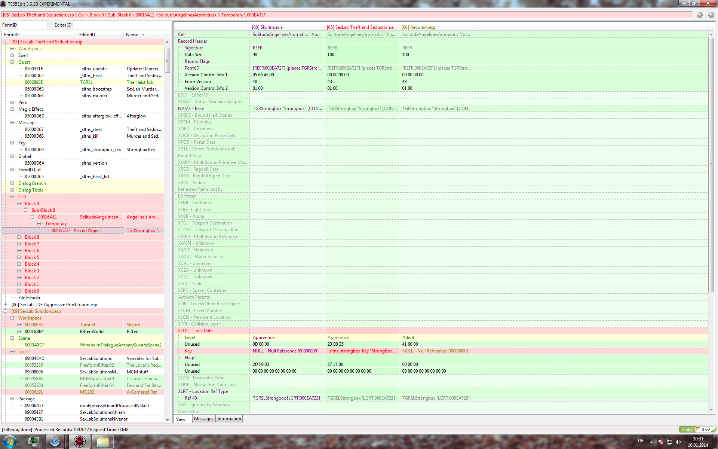Click the back navigation arrow button
718x449 pixels.
click(x=699, y=15)
